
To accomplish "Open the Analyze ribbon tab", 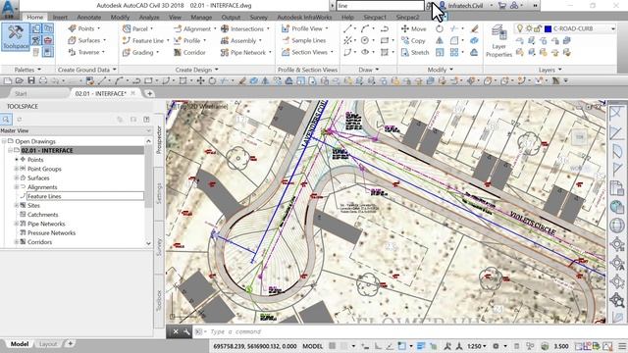I will point(149,18).
